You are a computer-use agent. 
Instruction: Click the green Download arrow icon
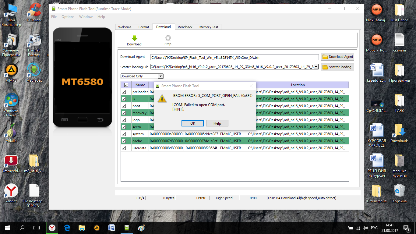click(x=134, y=38)
